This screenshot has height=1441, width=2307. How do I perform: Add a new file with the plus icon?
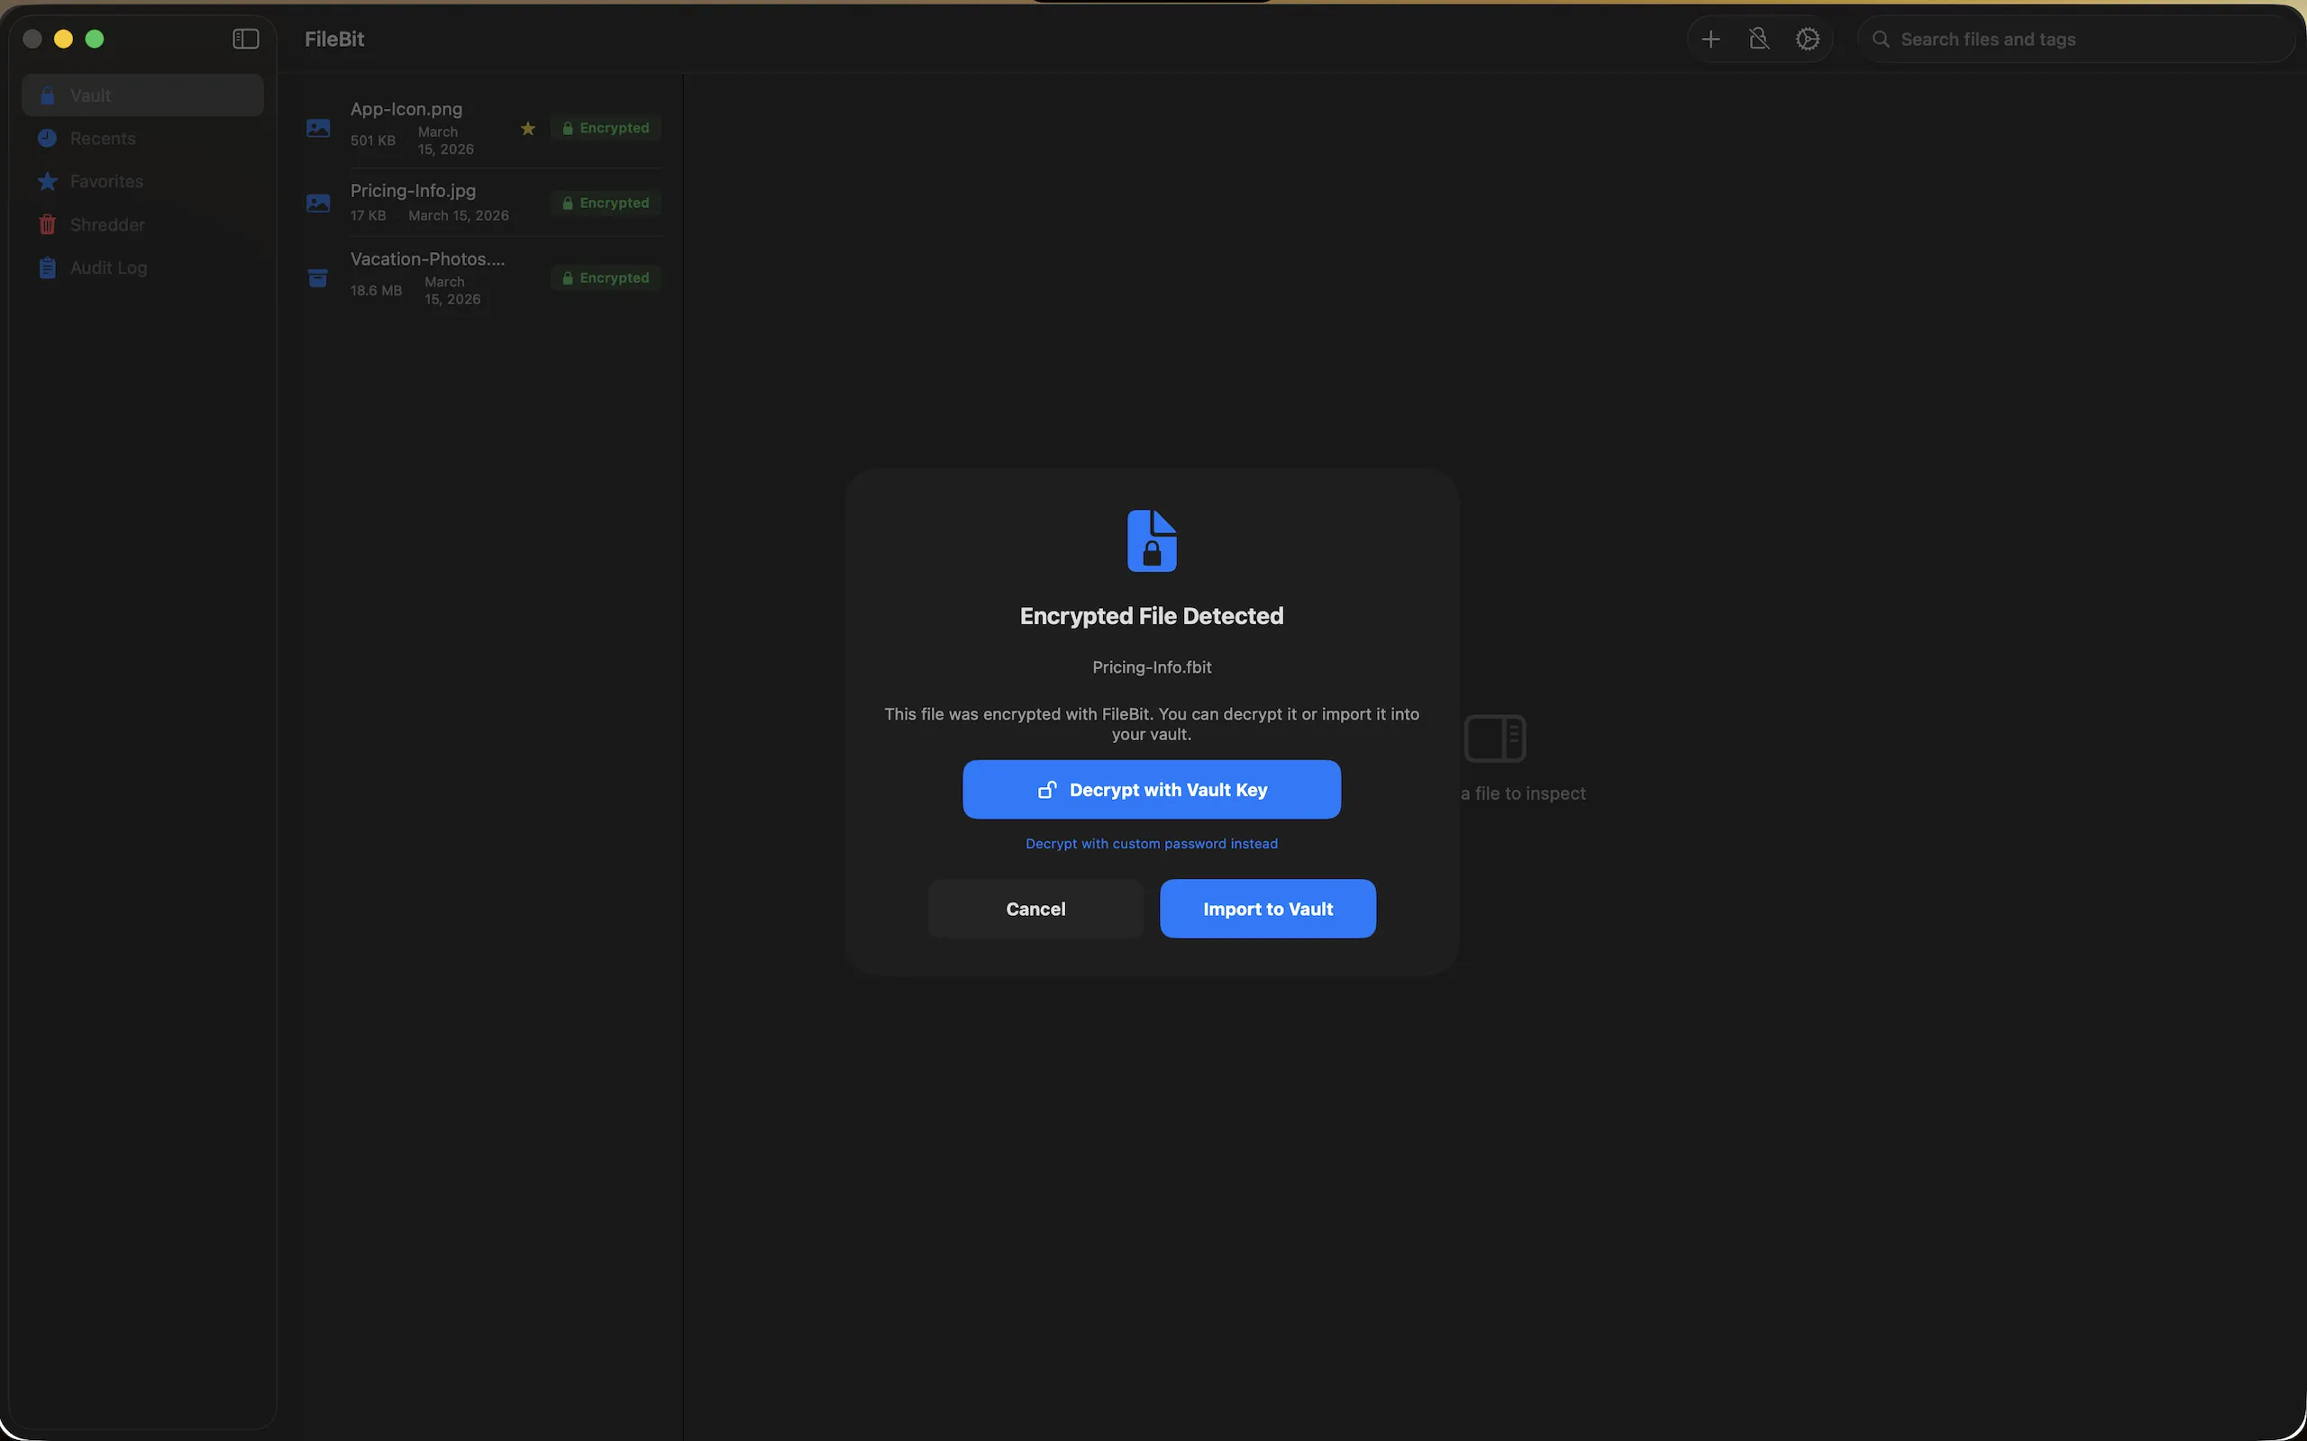point(1710,39)
